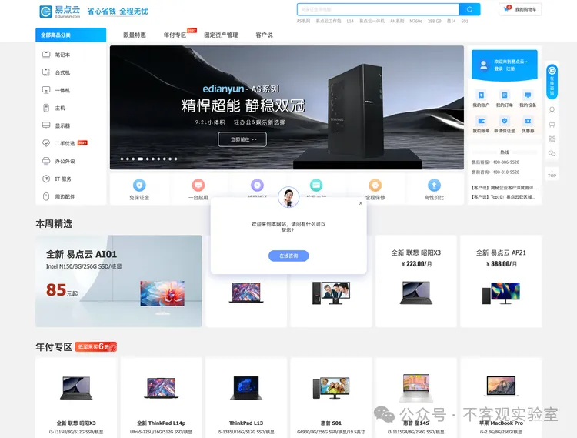Open 苹果 MacBook Pro yearly product
577x438 pixels.
coord(501,399)
